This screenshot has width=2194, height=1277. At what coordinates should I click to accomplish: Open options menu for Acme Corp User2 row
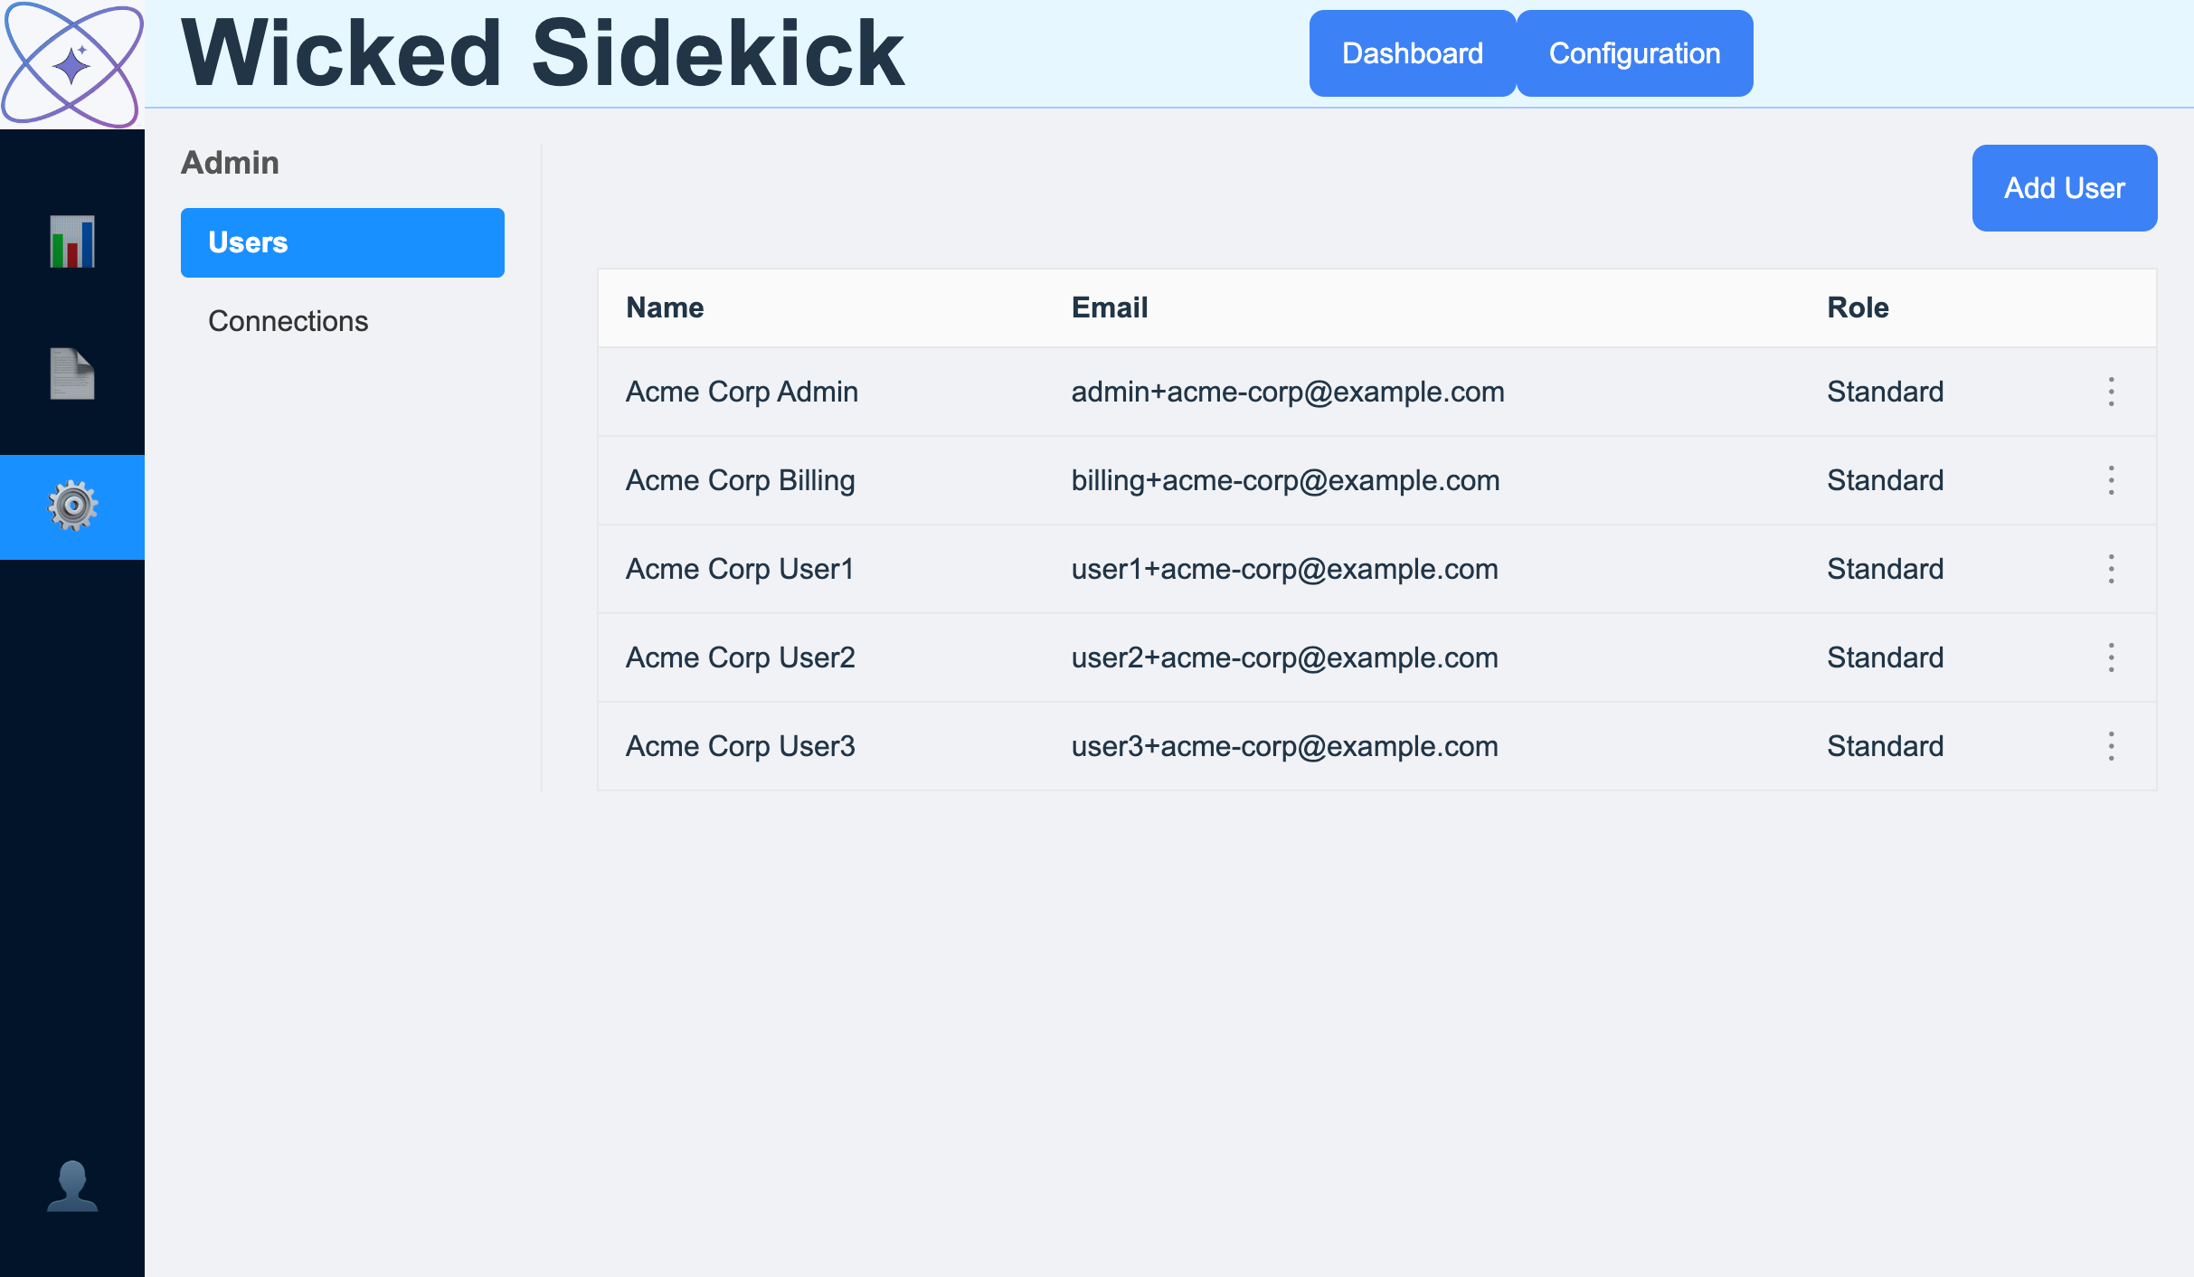coord(2111,657)
